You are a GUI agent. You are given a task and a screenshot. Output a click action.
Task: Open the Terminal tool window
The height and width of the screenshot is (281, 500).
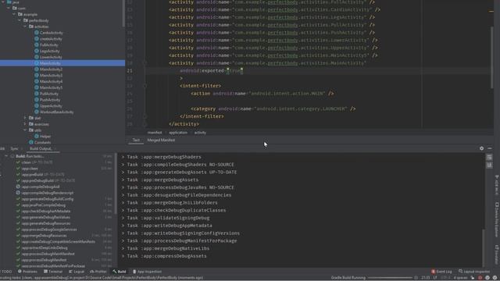(x=53, y=272)
